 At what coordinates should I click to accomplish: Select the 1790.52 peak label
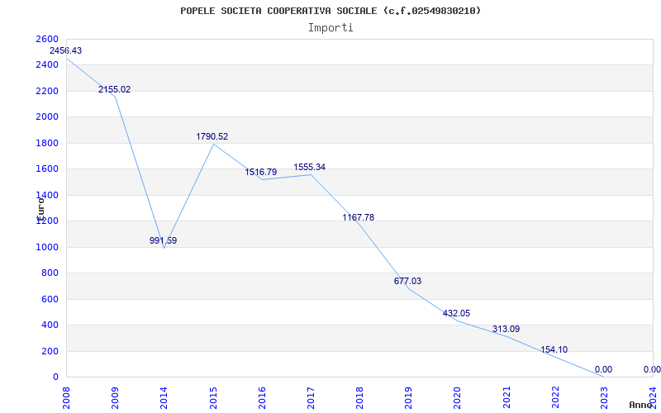click(212, 137)
